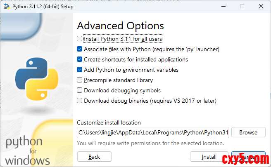Image resolution: width=271 pixels, height=167 pixels.
Task: Click the 'Customize install location' label
Action: (x=109, y=122)
